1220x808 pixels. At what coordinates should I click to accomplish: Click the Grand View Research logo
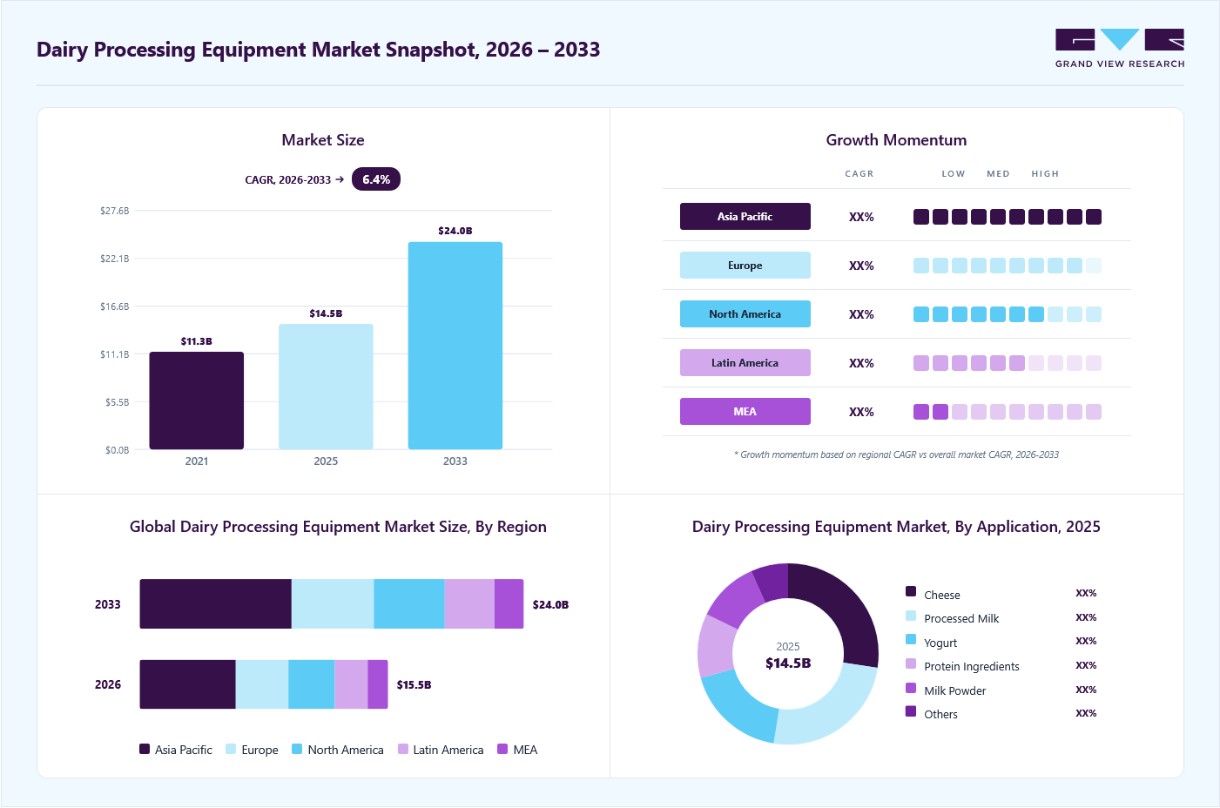click(1120, 49)
